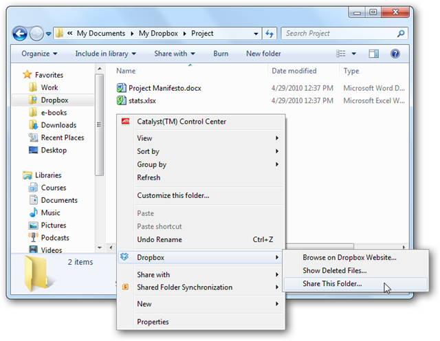
Task: Select the stats.xlsx file
Action: [144, 101]
